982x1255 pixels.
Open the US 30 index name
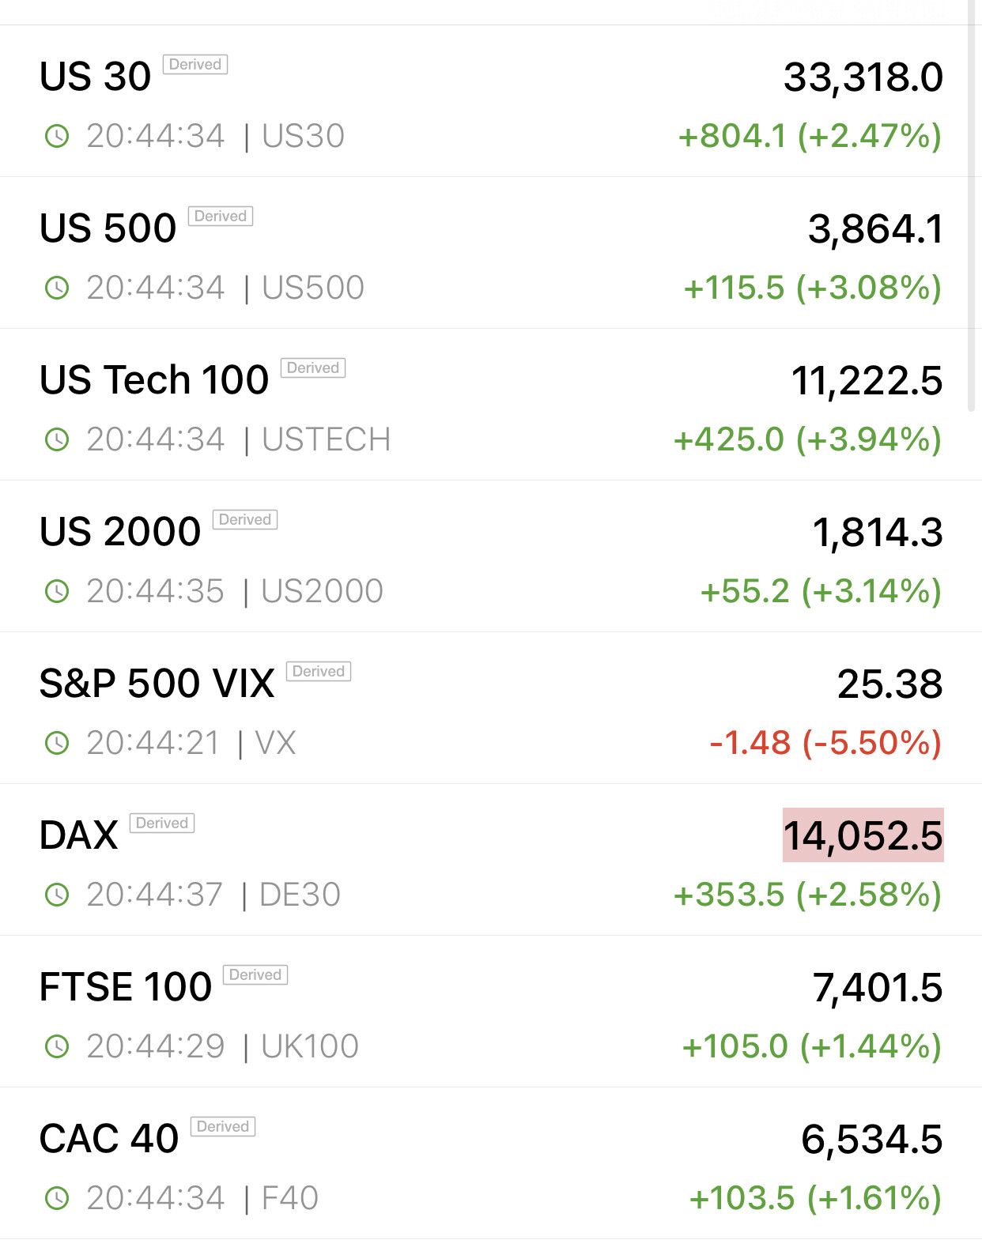tap(95, 77)
